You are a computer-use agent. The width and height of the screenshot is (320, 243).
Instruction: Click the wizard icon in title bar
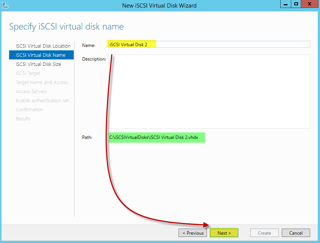coord(5,6)
